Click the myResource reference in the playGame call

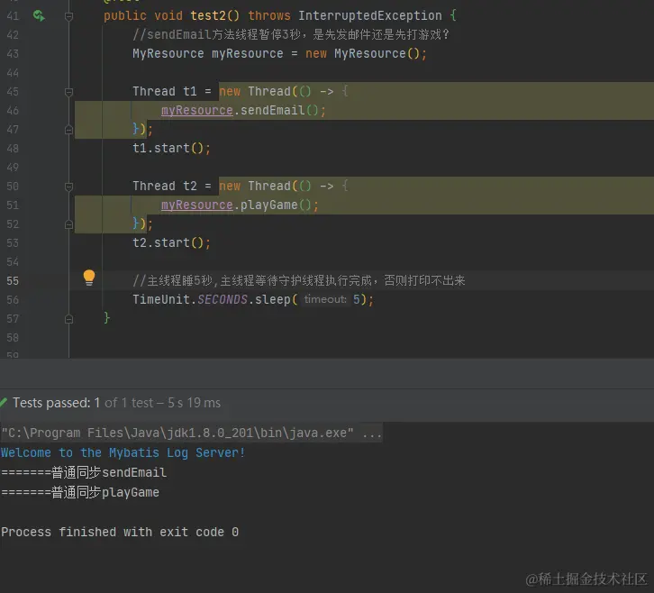point(197,205)
